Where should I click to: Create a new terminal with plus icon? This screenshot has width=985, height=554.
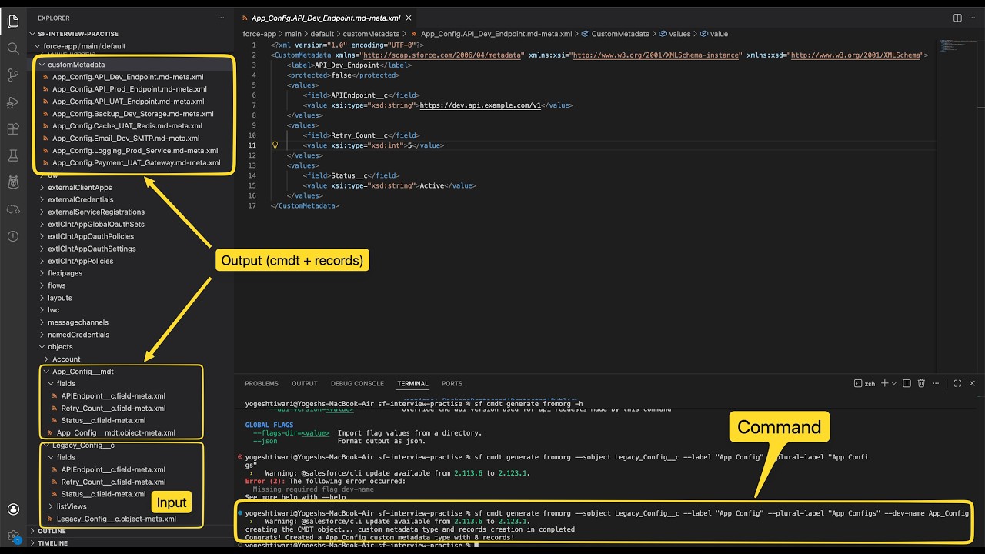point(885,383)
